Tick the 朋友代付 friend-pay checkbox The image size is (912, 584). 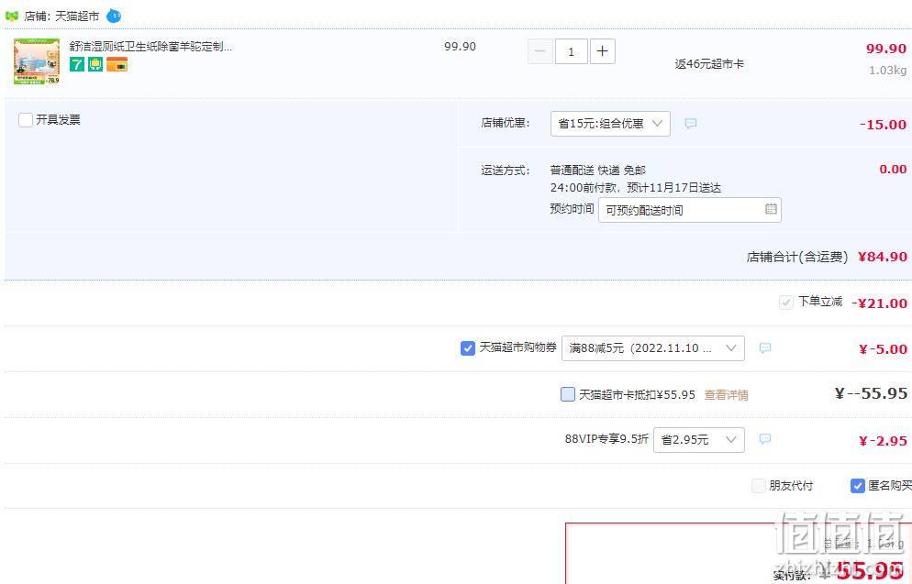point(759,485)
